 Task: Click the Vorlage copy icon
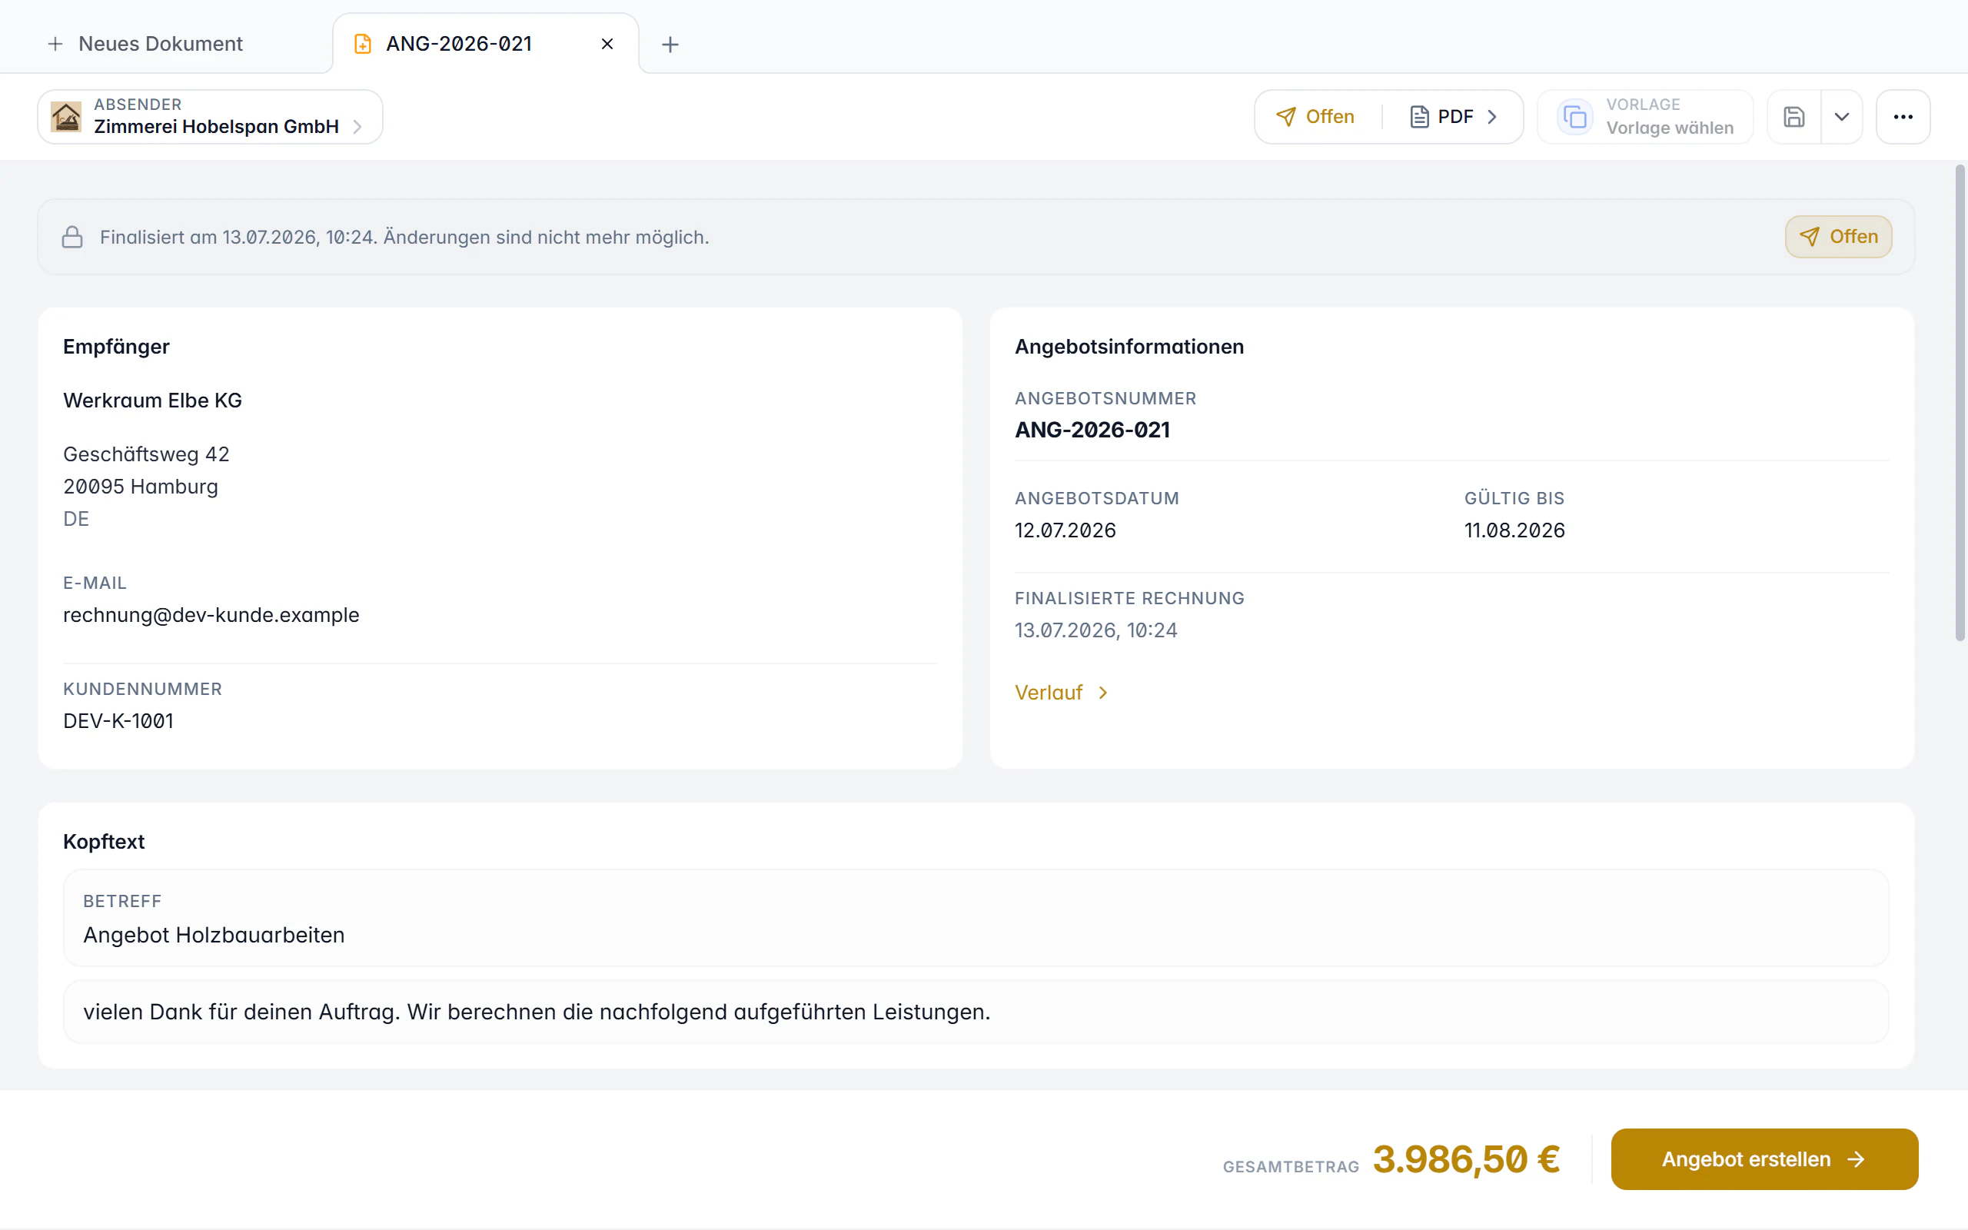[x=1574, y=117]
